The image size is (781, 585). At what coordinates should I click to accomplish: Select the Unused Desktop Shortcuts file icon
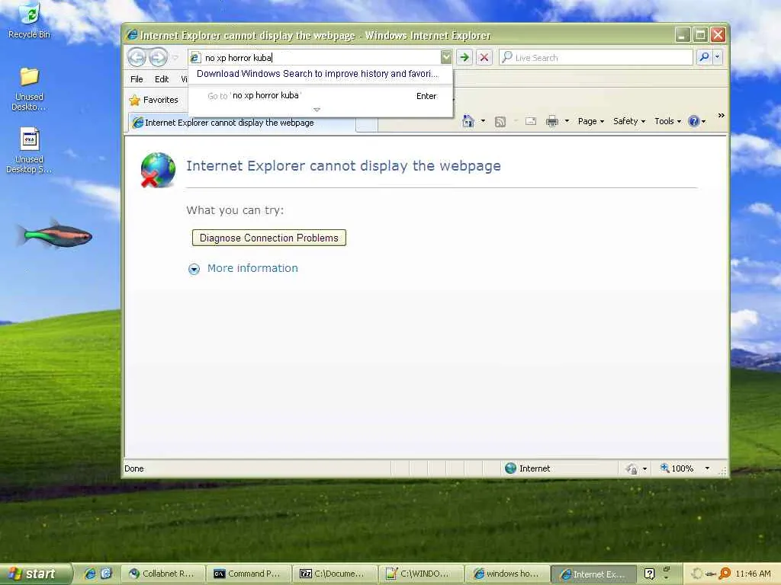(30, 151)
